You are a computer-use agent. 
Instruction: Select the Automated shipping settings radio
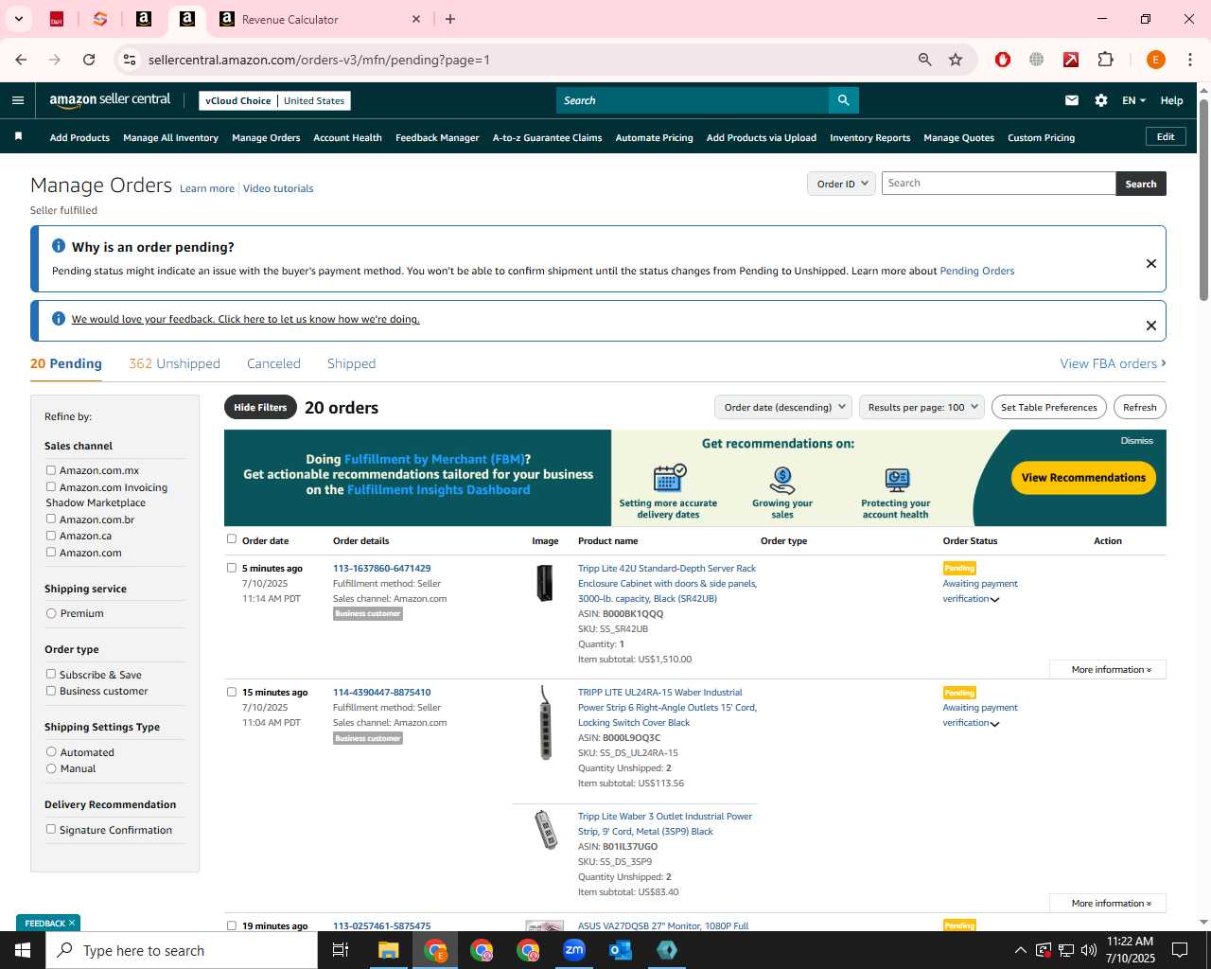click(x=51, y=751)
